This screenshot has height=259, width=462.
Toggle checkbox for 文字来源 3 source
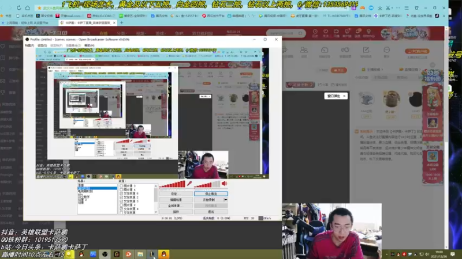tap(121, 201)
